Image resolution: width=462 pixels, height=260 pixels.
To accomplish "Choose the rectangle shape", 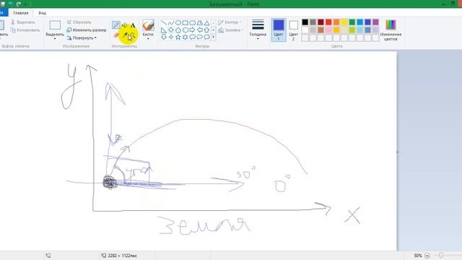I will click(186, 22).
